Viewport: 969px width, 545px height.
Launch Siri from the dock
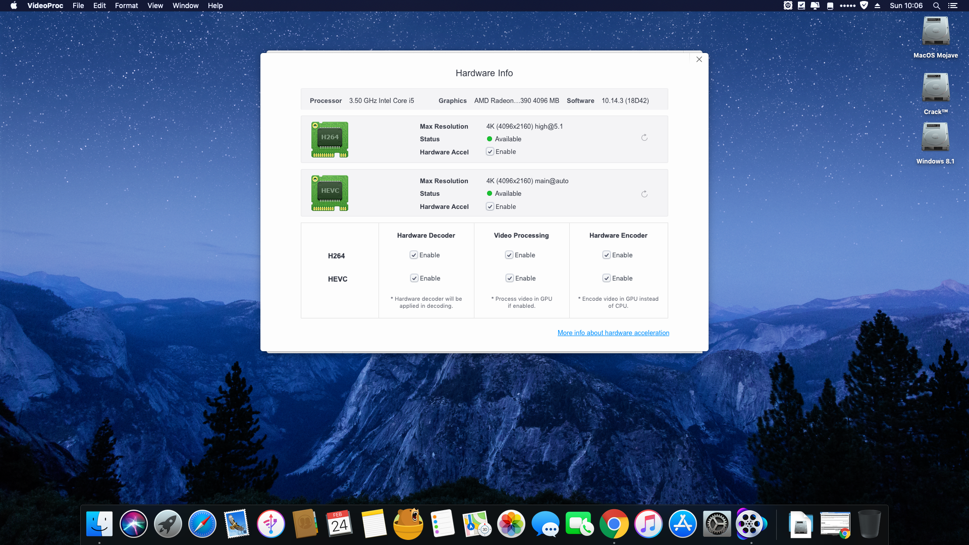point(134,524)
